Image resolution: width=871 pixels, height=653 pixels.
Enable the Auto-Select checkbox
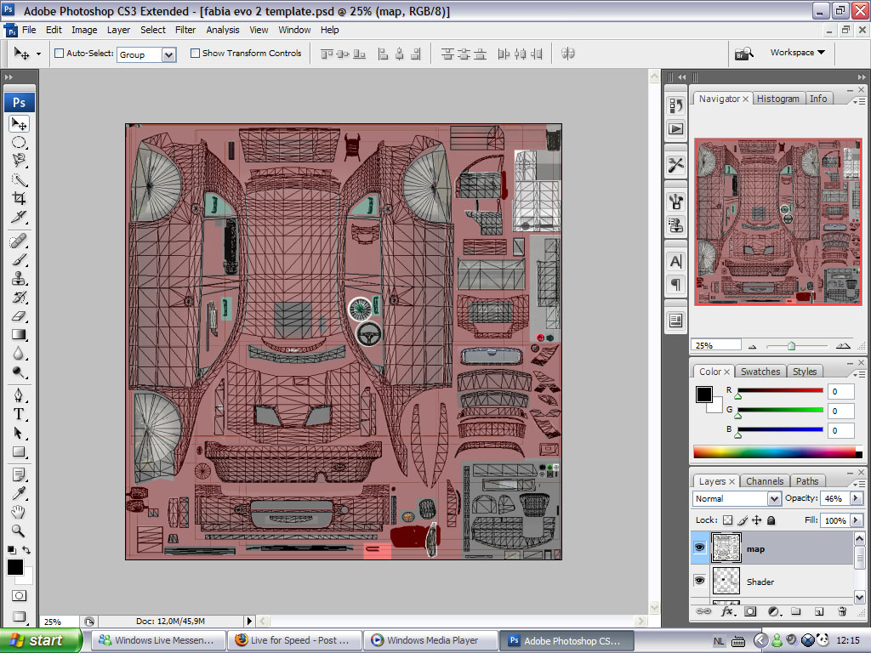coord(60,54)
